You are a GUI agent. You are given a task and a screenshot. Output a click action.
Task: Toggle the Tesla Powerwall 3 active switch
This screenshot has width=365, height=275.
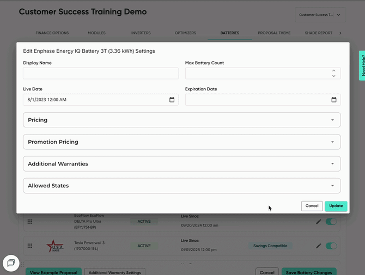point(331,246)
